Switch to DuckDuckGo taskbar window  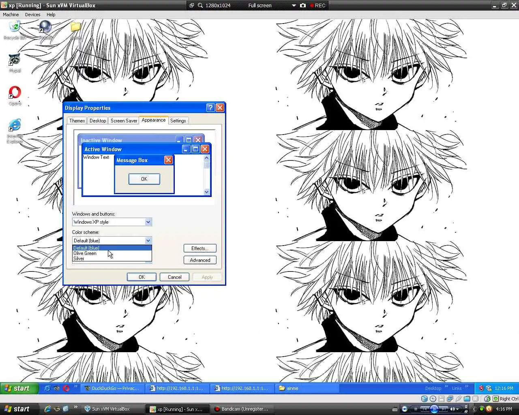click(x=112, y=388)
